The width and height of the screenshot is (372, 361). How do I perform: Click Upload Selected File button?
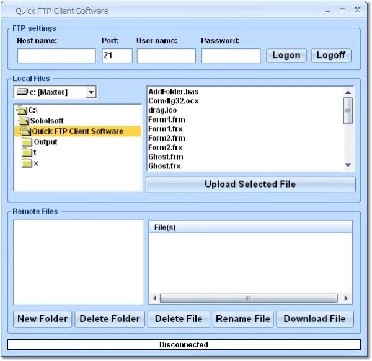click(x=250, y=185)
